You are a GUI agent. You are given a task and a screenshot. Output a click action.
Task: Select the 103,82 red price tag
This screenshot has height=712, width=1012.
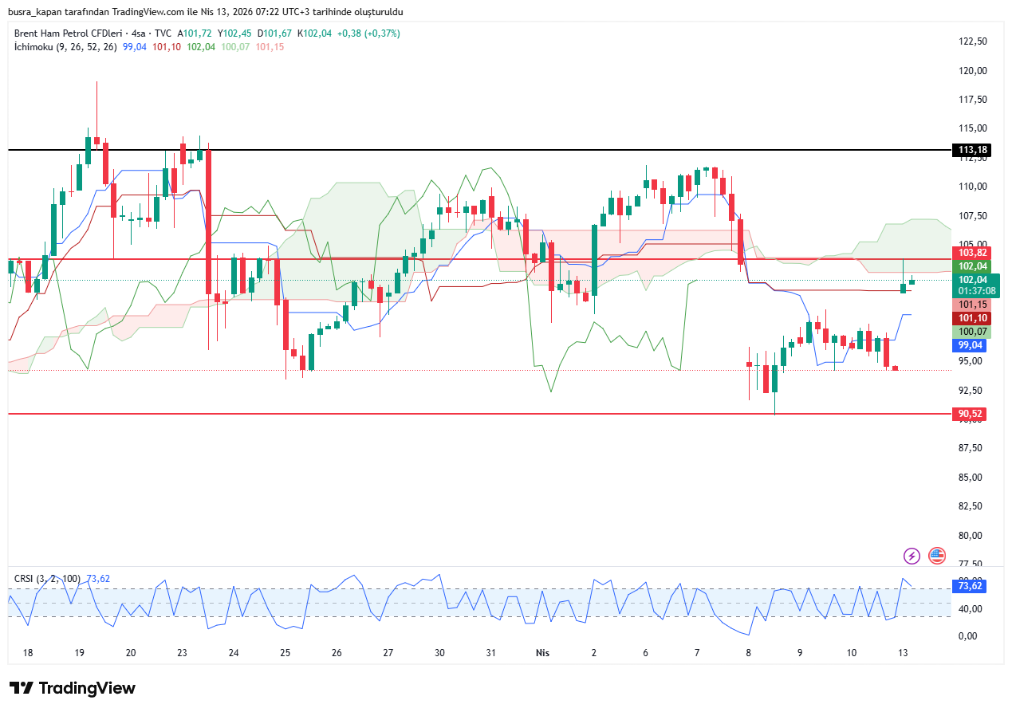[972, 253]
